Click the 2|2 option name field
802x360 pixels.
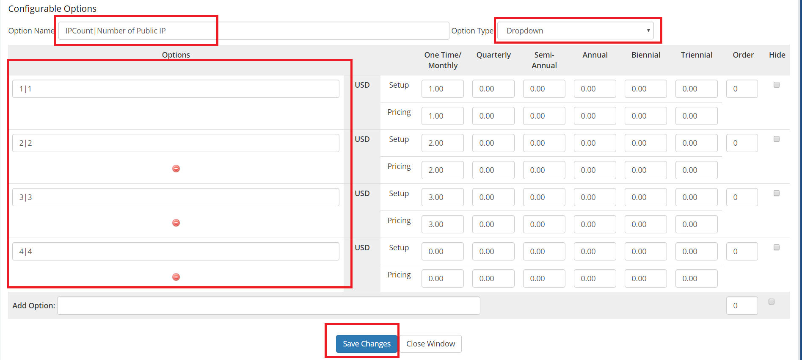(x=176, y=143)
